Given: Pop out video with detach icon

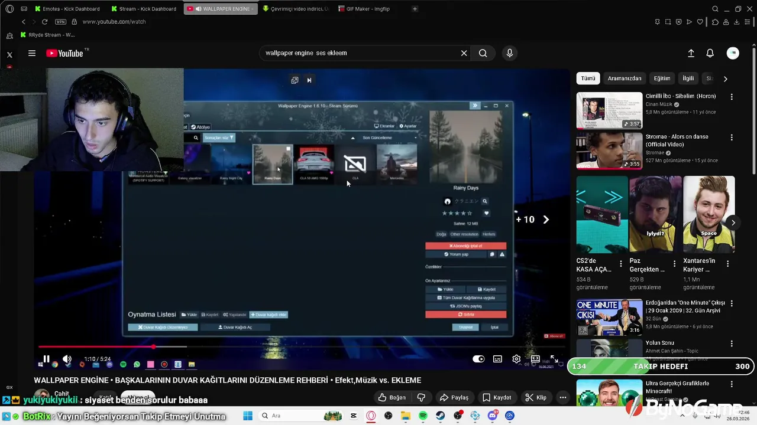Looking at the screenshot, I should click(x=295, y=80).
